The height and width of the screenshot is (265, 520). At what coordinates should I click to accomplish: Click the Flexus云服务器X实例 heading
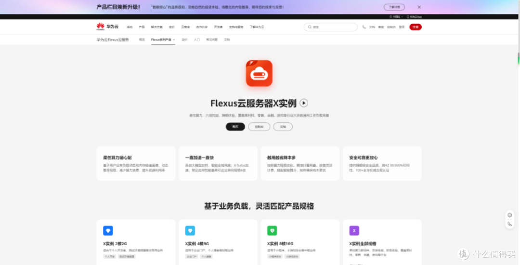coord(253,103)
